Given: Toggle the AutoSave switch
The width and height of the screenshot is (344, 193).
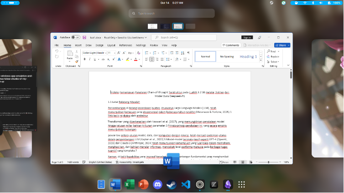Looking at the screenshot, I should pos(76,37).
